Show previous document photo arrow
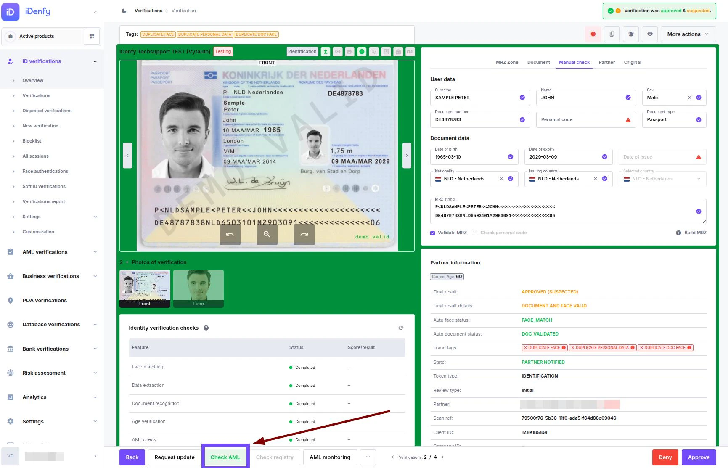728x468 pixels. pyautogui.click(x=127, y=156)
